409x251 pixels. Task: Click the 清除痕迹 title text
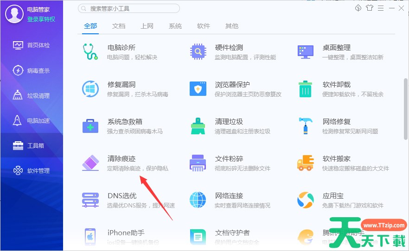(121, 158)
